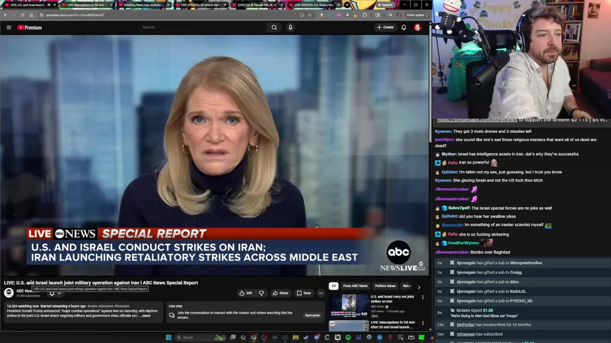Open the Live chat panel
The image size is (611, 343).
tap(312, 315)
